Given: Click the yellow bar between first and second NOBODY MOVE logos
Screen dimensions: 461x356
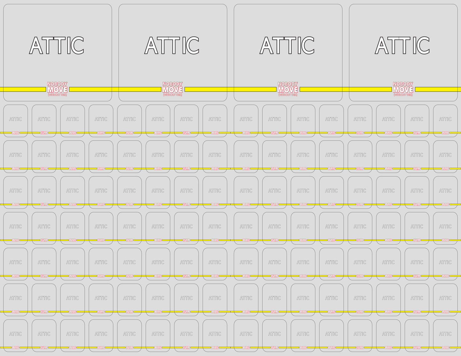Looking at the screenshot, I should [115, 89].
